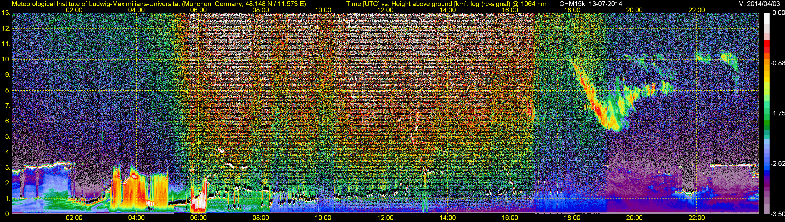Click the 14:00 label on the bottom time axis
Screen dimensions: 785x222
pos(448,218)
